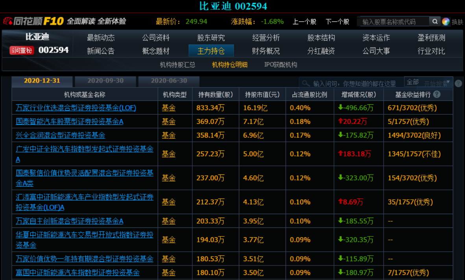
Task: Click the colorful skin-change icon
Action: pos(445,22)
